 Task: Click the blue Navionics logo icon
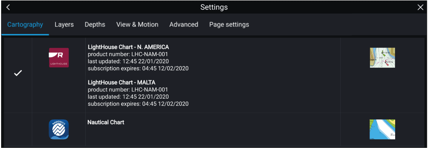59,130
